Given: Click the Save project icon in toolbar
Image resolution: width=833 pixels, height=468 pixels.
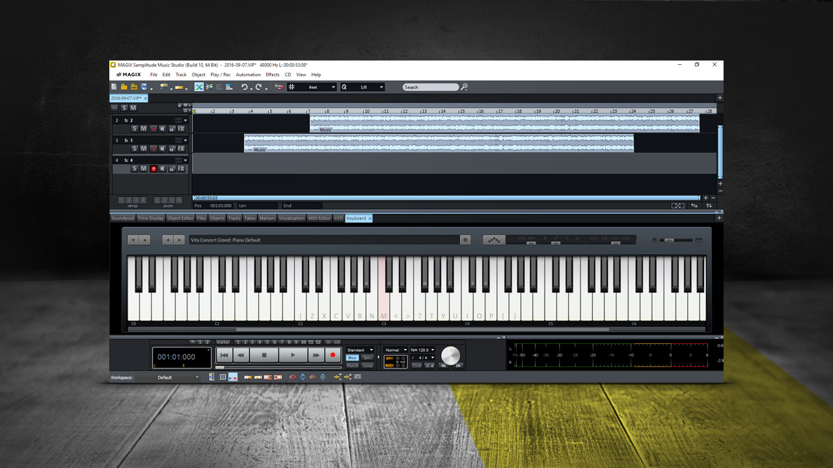Looking at the screenshot, I should [144, 87].
